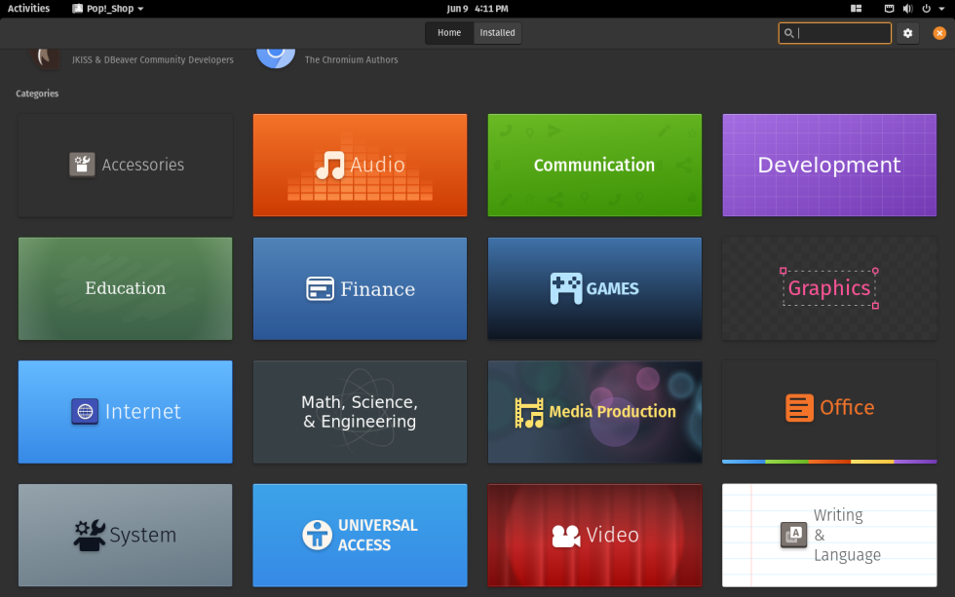Click the Universal Access person icon
This screenshot has height=597, width=955.
317,535
